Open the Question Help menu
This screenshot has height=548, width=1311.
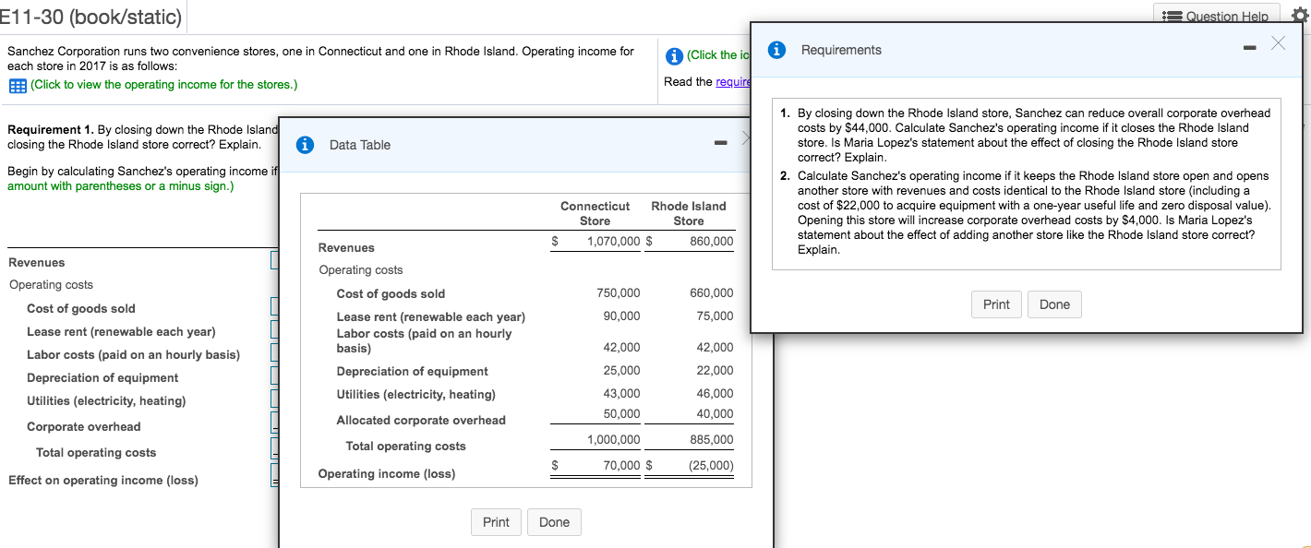[x=1217, y=16]
